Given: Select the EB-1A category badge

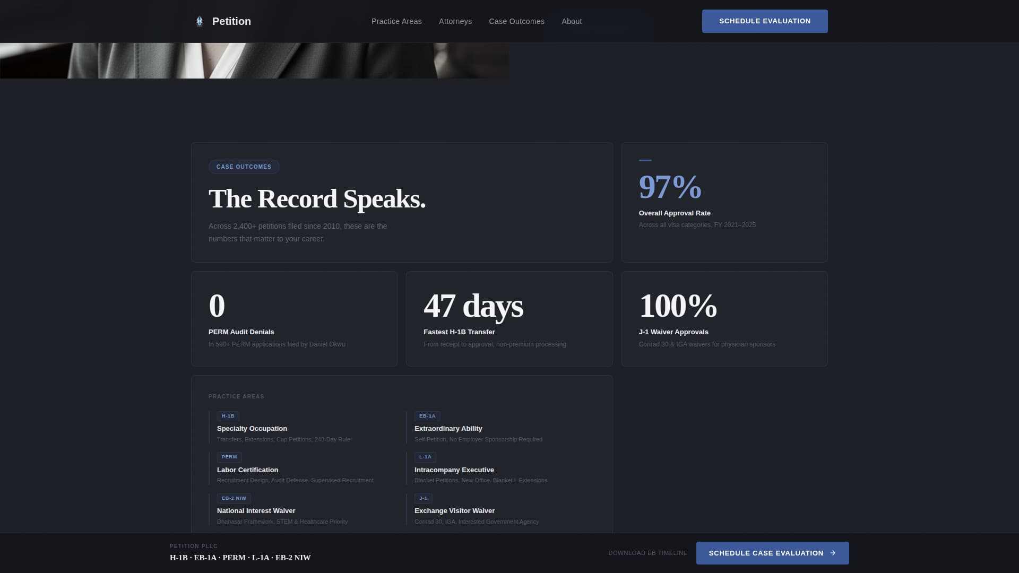Looking at the screenshot, I should [x=427, y=416].
